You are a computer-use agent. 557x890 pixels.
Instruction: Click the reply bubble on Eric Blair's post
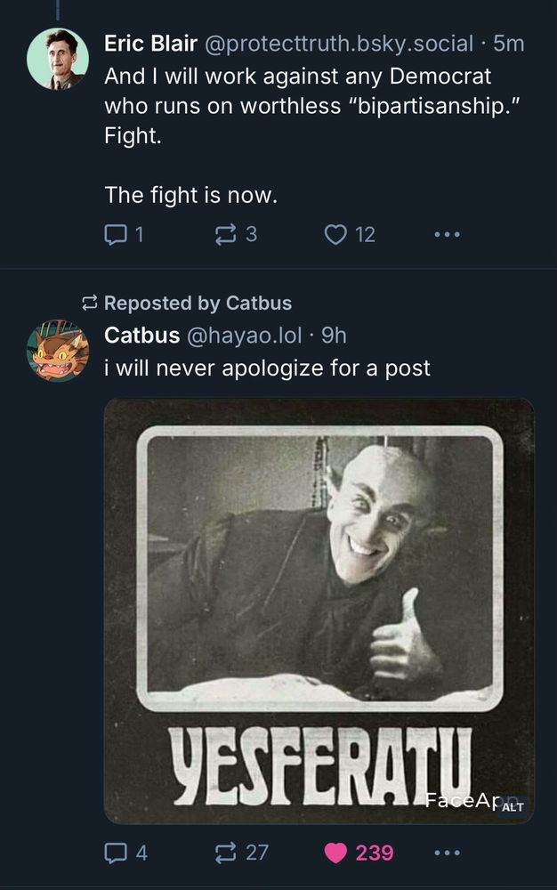(x=117, y=233)
